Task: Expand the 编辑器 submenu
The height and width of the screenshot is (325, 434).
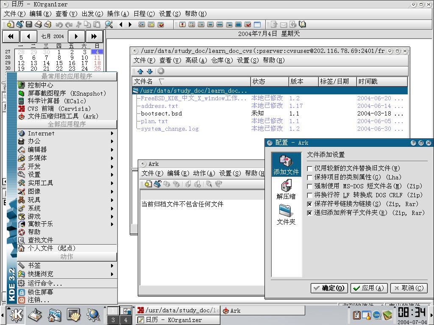Action: 67,149
